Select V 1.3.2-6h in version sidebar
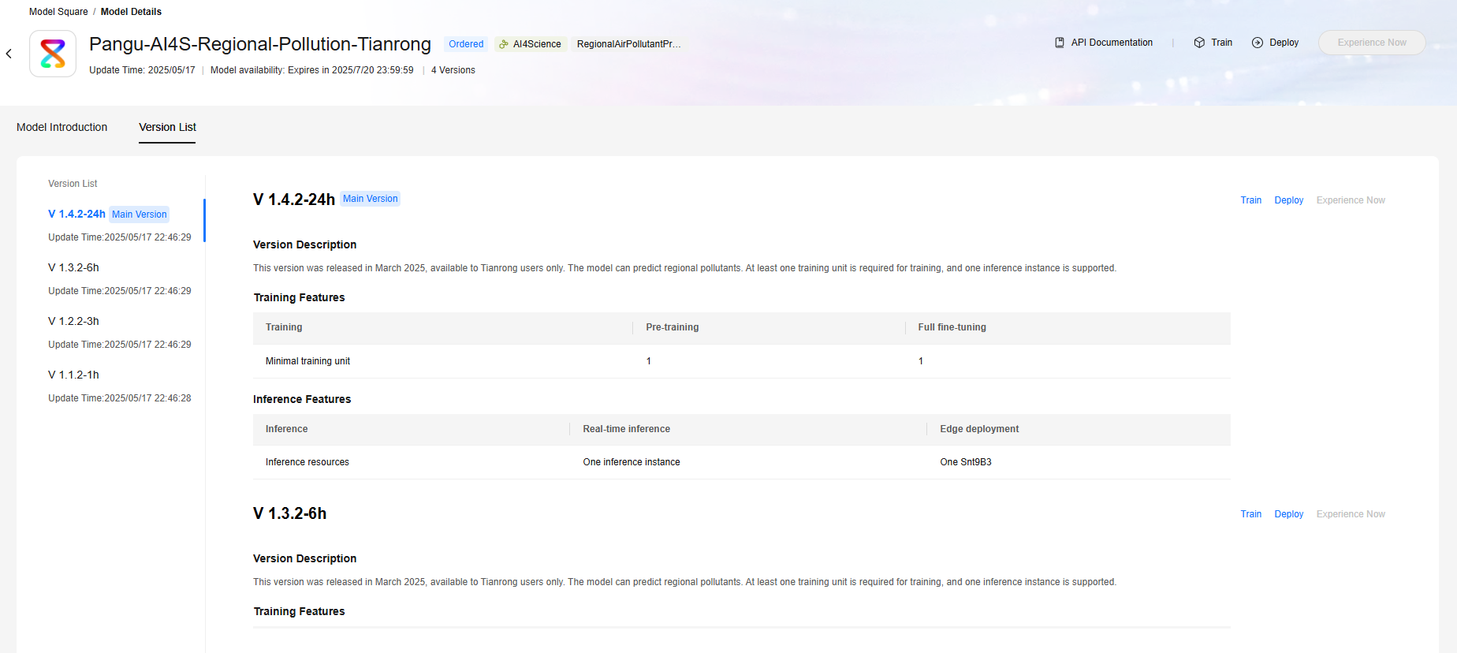The image size is (1457, 653). [73, 267]
